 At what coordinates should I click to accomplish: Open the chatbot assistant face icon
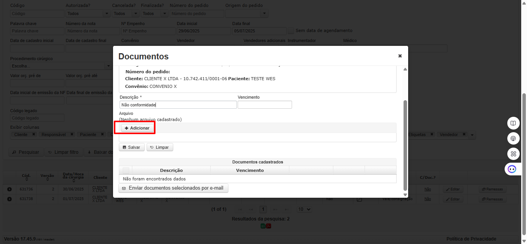click(512, 169)
